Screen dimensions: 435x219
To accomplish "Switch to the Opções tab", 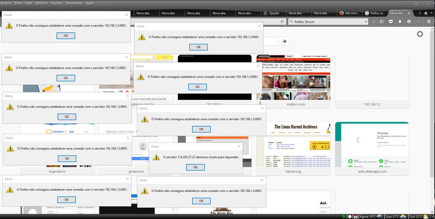I will [x=273, y=13].
